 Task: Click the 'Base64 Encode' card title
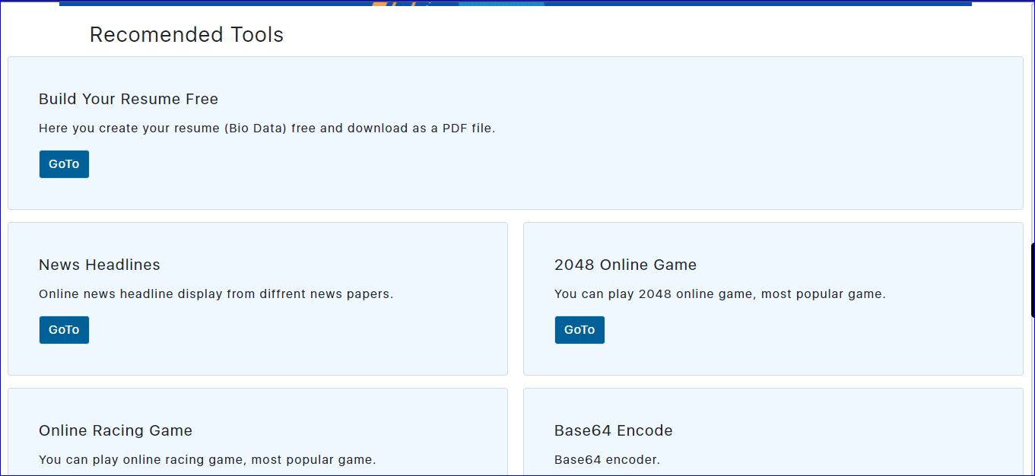613,430
